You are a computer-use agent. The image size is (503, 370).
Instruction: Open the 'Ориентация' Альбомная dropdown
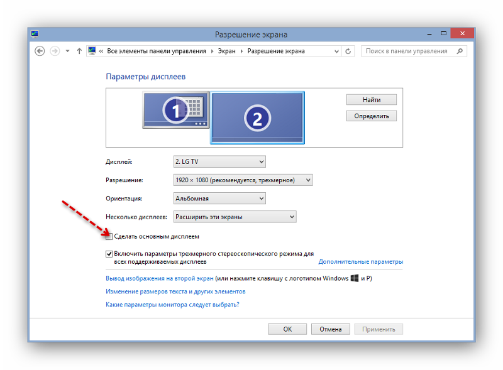(x=219, y=199)
